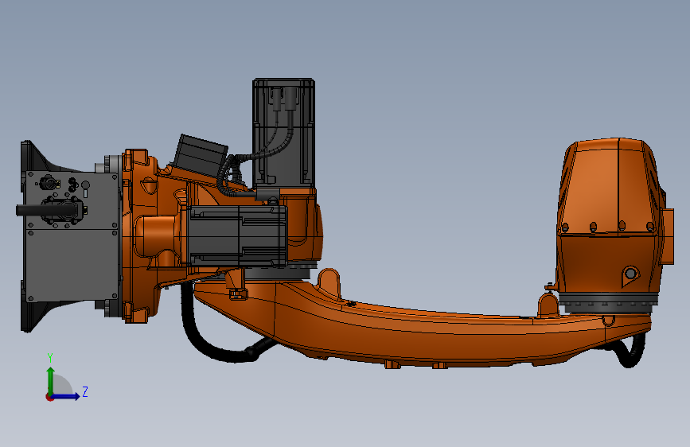Select the horizontal black servo motor
The width and height of the screenshot is (690, 447).
click(238, 235)
